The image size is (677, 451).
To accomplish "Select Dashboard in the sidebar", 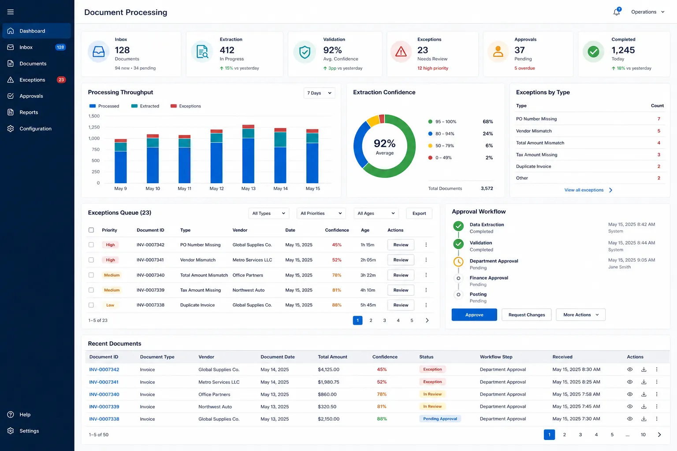I will click(37, 31).
